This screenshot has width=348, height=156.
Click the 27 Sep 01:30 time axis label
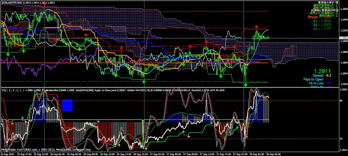tap(157, 154)
